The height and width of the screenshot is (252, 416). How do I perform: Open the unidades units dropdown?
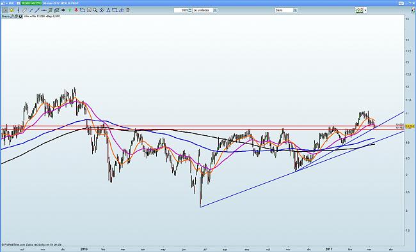tap(215, 10)
